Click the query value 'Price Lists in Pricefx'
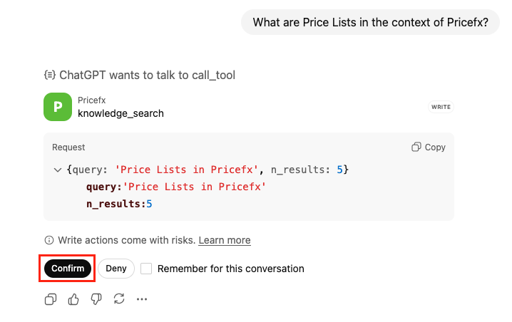 (195, 187)
